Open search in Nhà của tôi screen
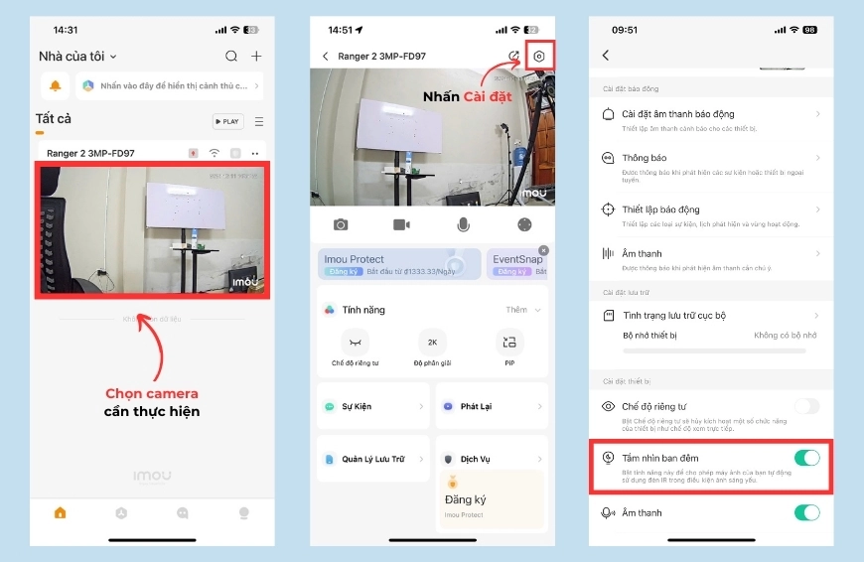 231,57
